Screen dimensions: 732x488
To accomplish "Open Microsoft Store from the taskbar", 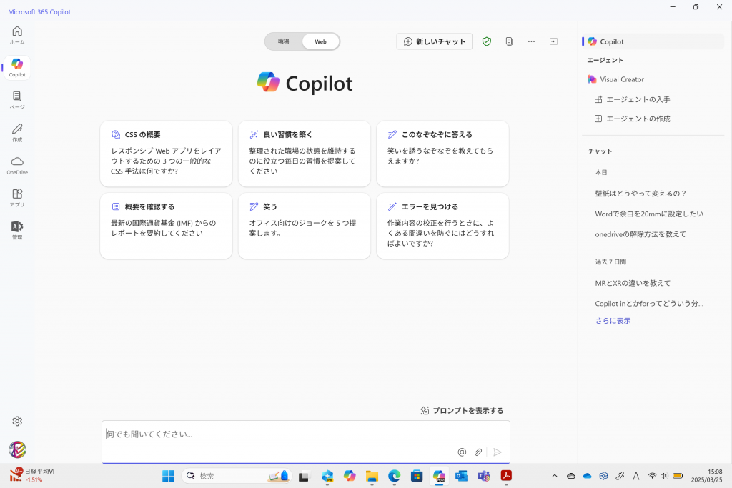I will pyautogui.click(x=417, y=476).
